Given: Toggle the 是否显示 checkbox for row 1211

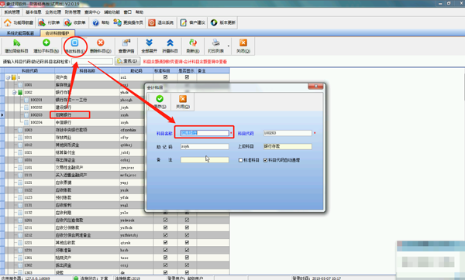Looking at the screenshot, I should pyautogui.click(x=187, y=227).
